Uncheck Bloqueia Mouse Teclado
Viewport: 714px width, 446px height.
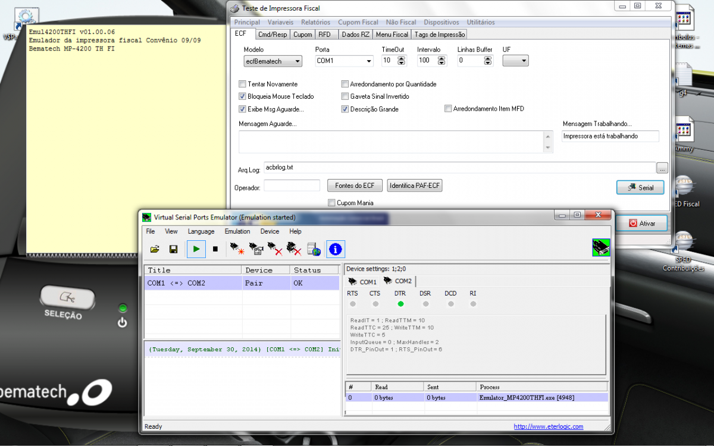242,96
